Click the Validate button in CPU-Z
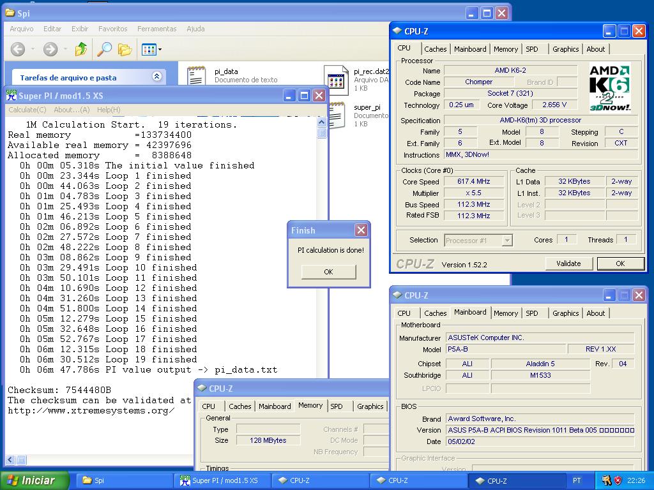This screenshot has height=490, width=654. click(x=568, y=264)
